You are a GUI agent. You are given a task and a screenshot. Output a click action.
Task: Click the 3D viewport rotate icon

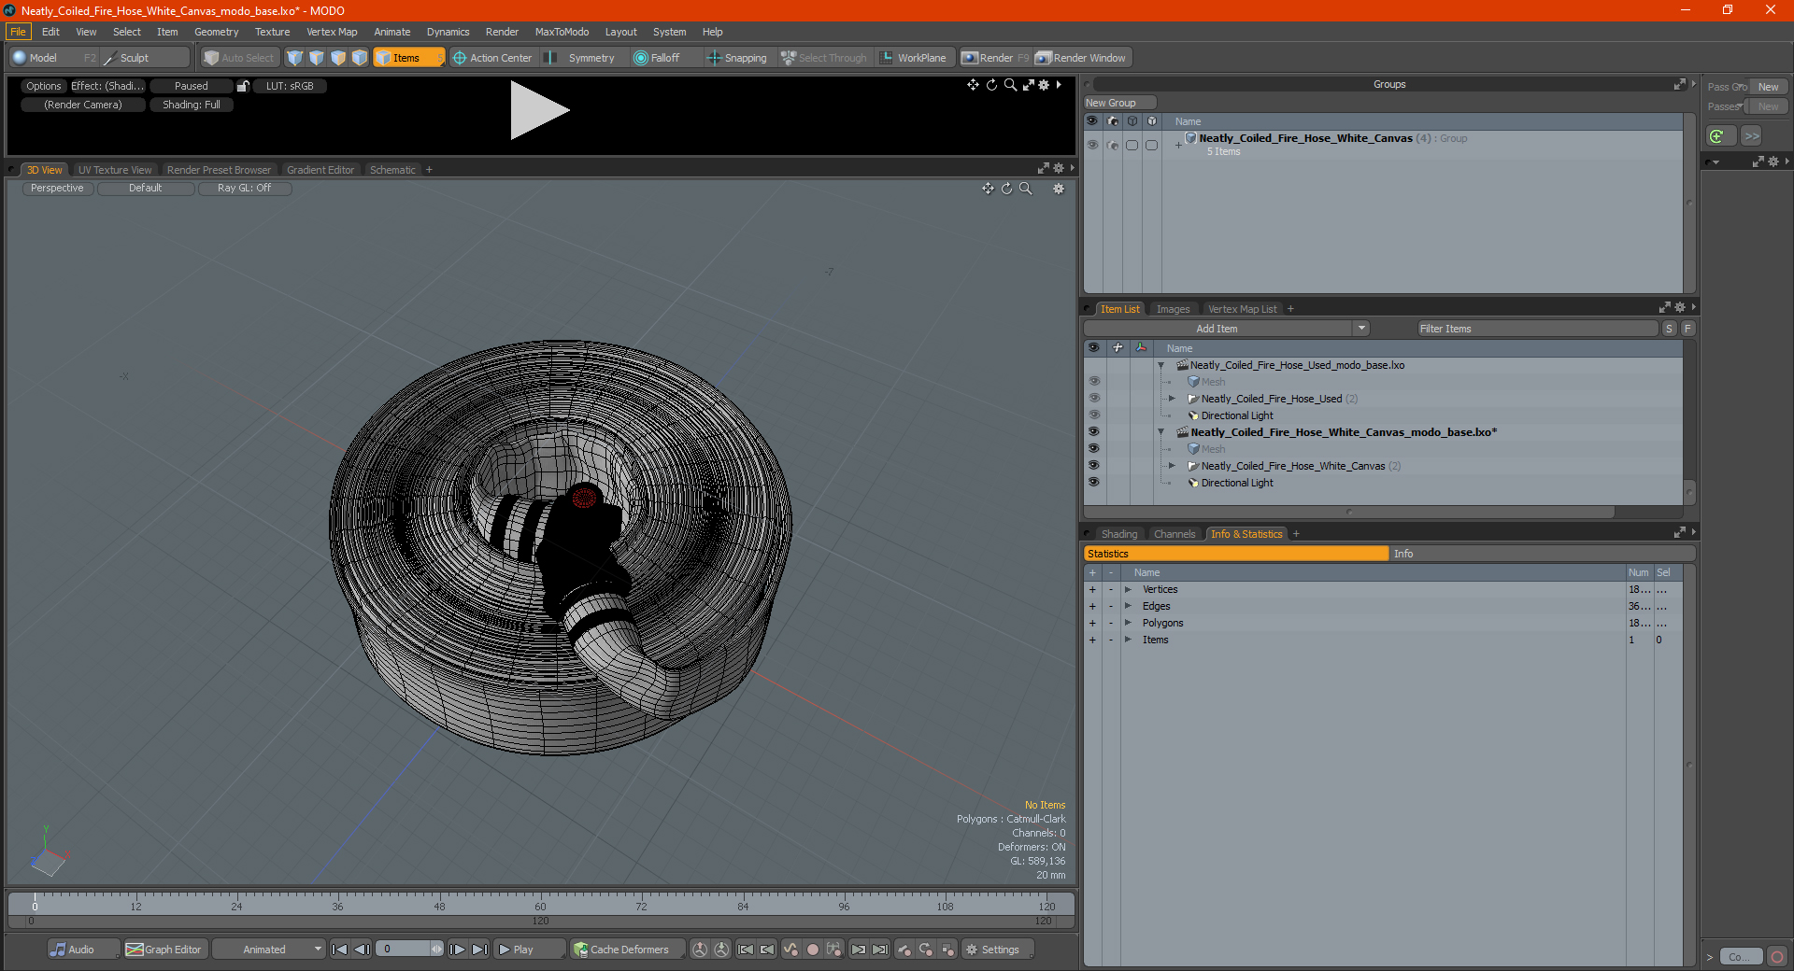coord(1006,189)
